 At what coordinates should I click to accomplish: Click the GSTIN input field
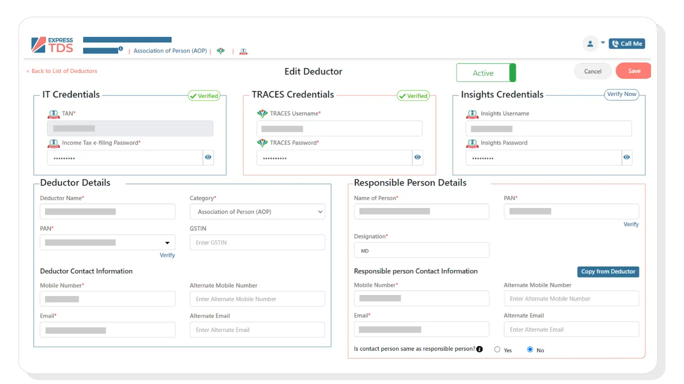click(257, 242)
